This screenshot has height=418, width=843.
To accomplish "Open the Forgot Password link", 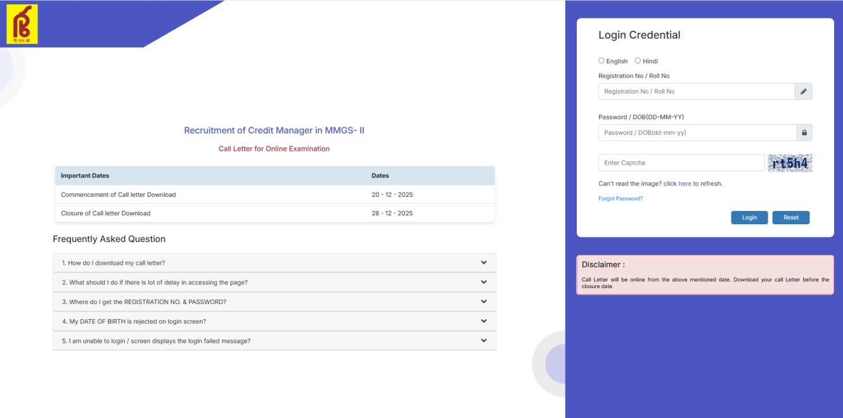I will 621,198.
